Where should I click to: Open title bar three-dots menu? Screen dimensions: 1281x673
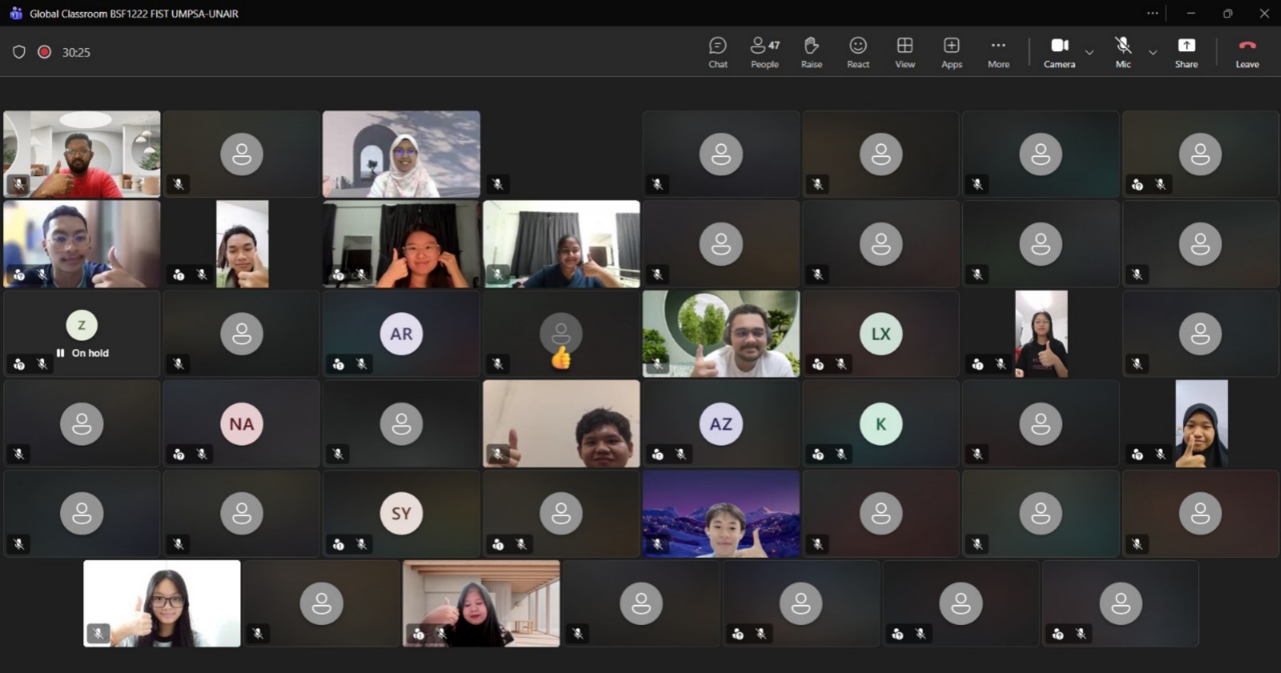(1152, 13)
